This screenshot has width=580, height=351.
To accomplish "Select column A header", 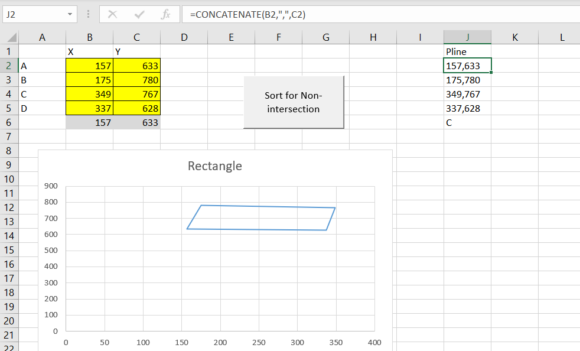I will click(42, 37).
